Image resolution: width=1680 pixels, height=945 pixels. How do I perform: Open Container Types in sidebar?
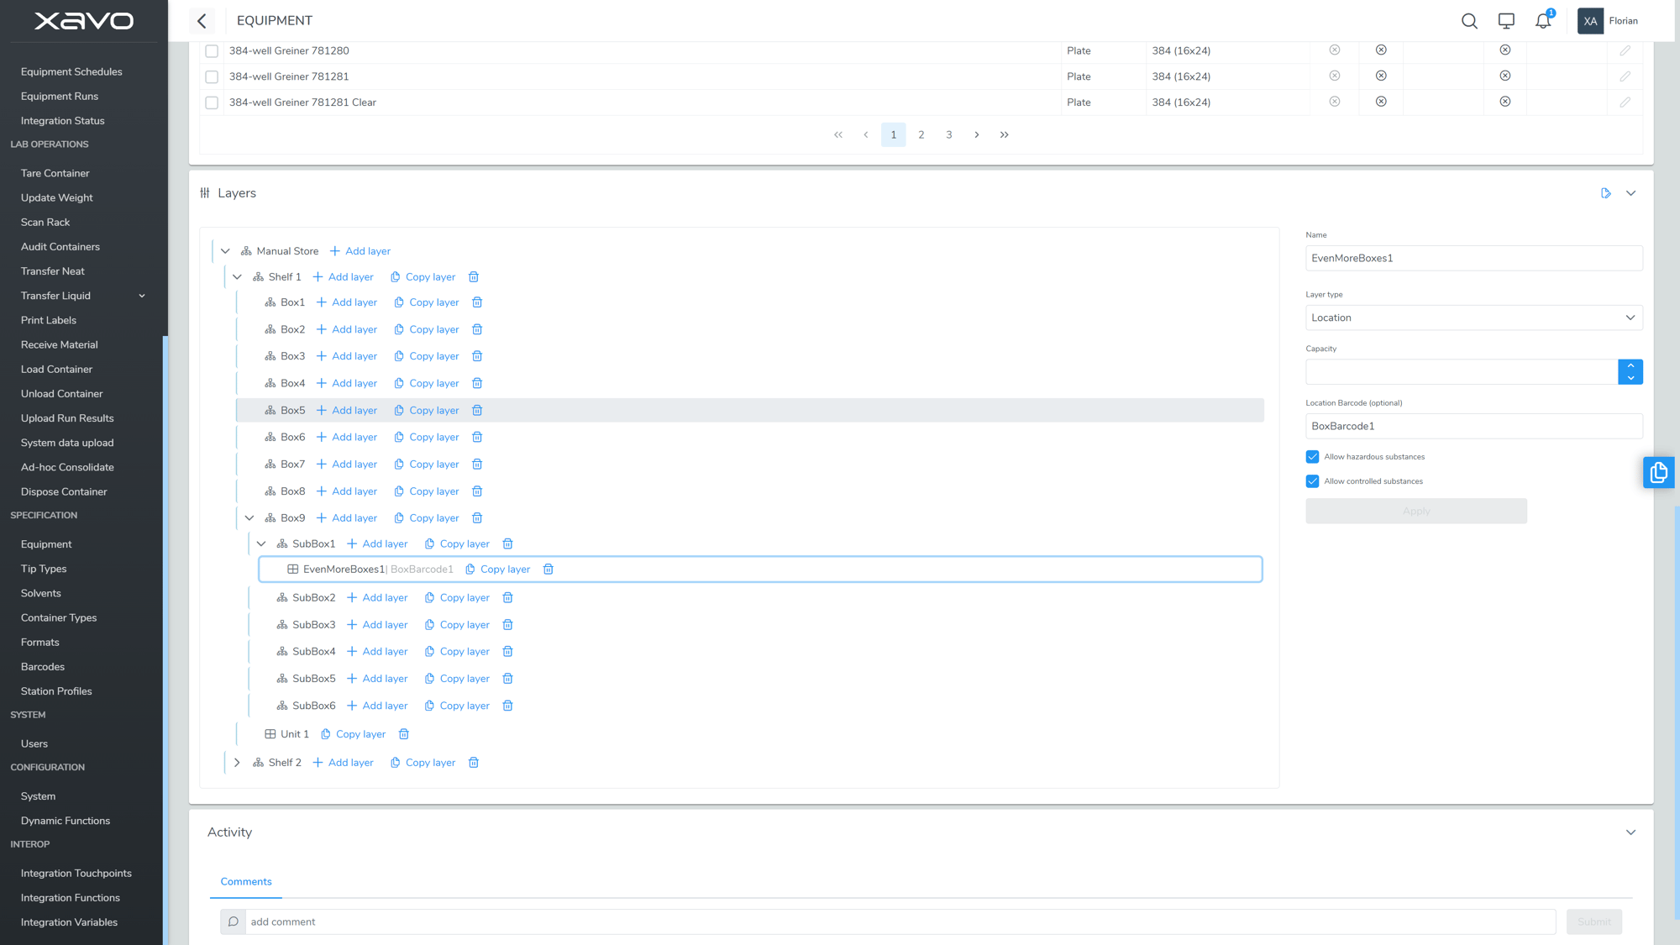59,617
